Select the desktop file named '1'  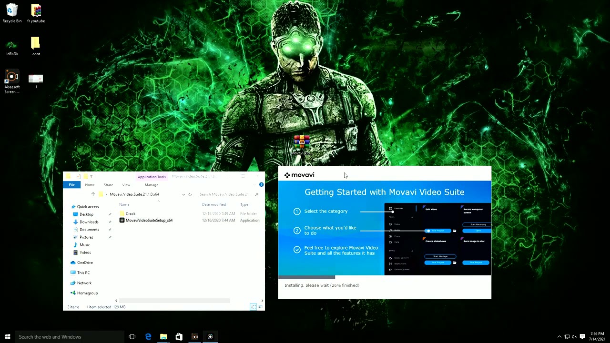pyautogui.click(x=36, y=80)
